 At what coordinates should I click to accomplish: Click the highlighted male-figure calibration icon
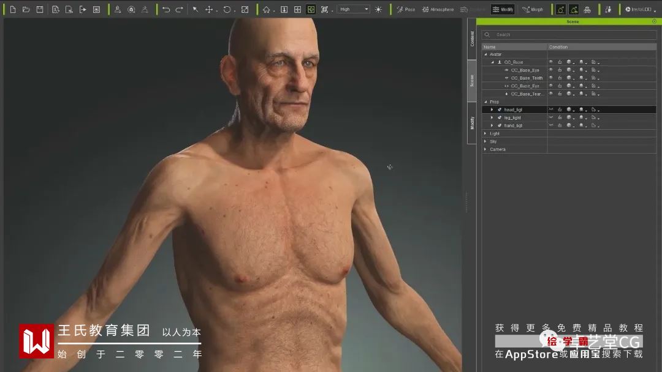[x=561, y=9]
